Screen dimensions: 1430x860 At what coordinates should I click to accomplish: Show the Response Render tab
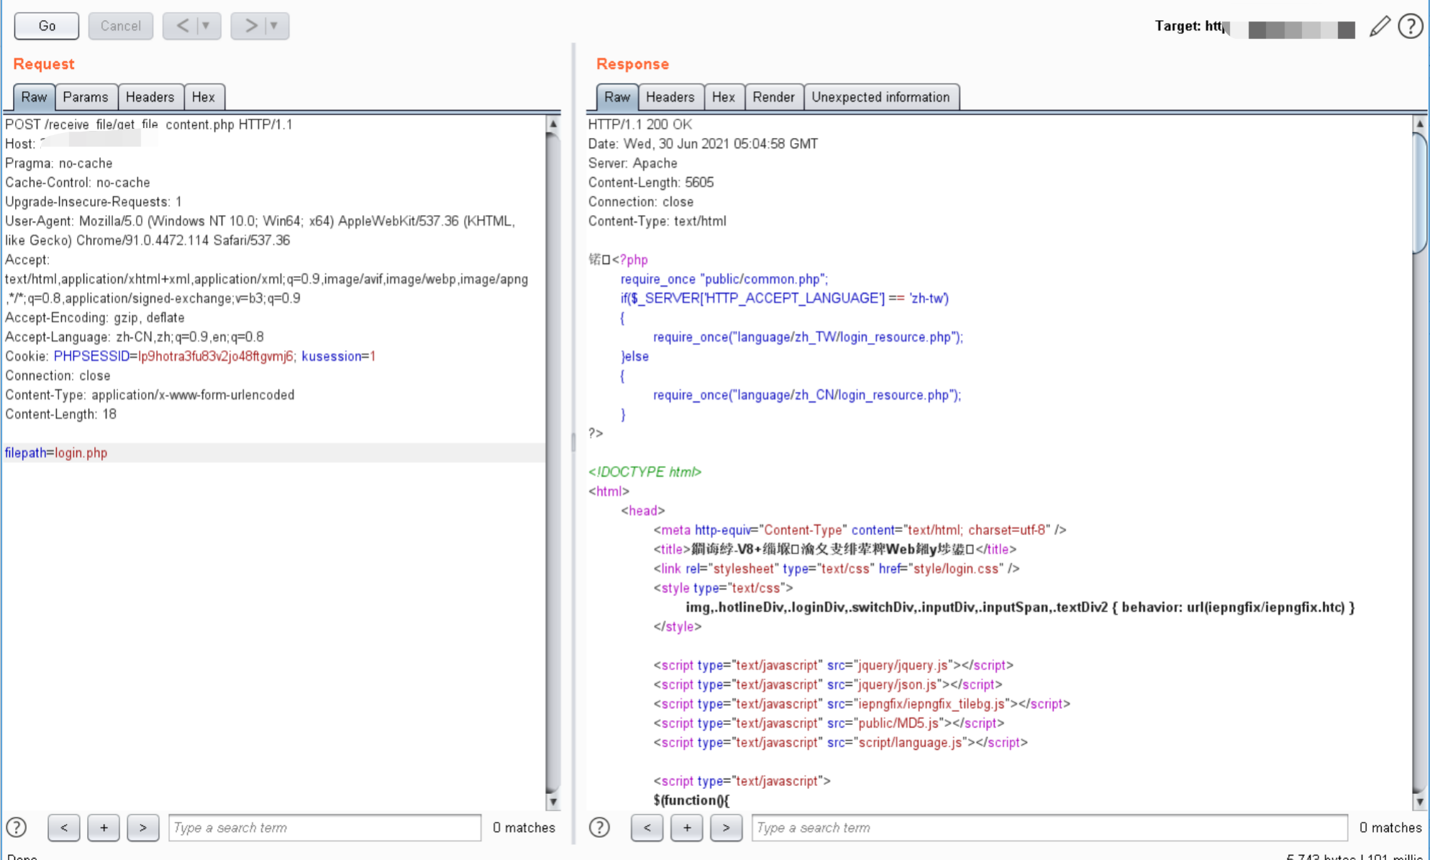pyautogui.click(x=773, y=97)
